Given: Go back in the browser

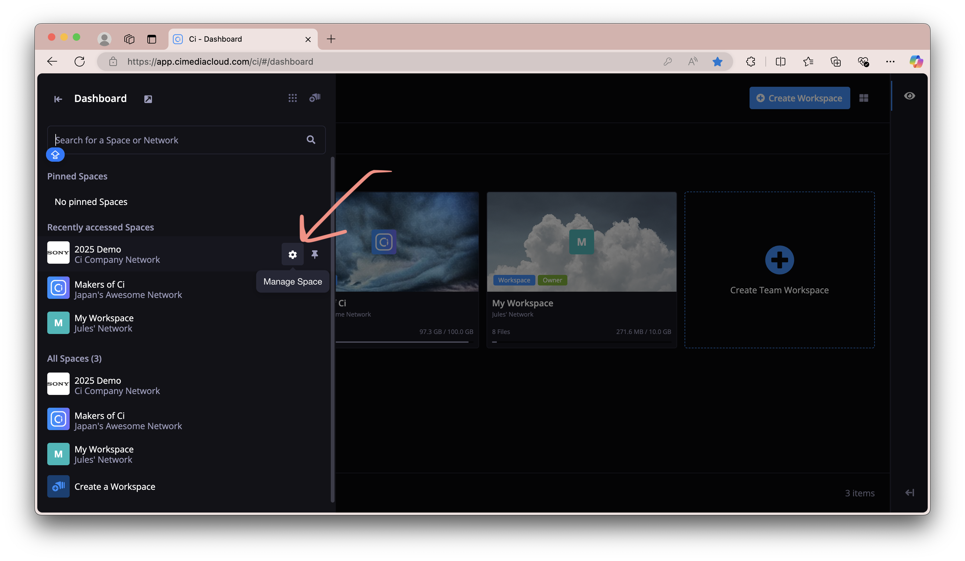Looking at the screenshot, I should pos(52,61).
